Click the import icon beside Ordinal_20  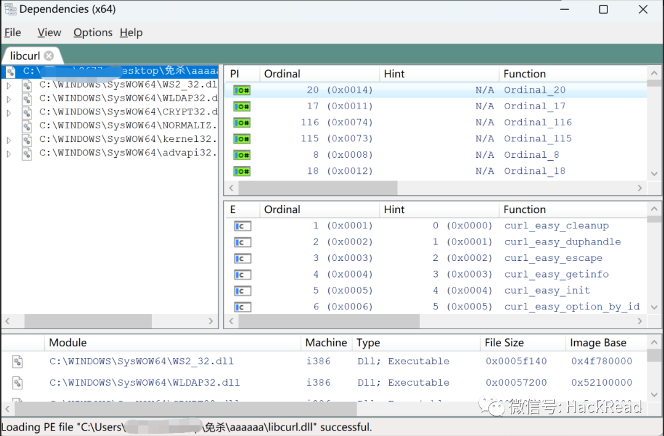click(x=242, y=90)
